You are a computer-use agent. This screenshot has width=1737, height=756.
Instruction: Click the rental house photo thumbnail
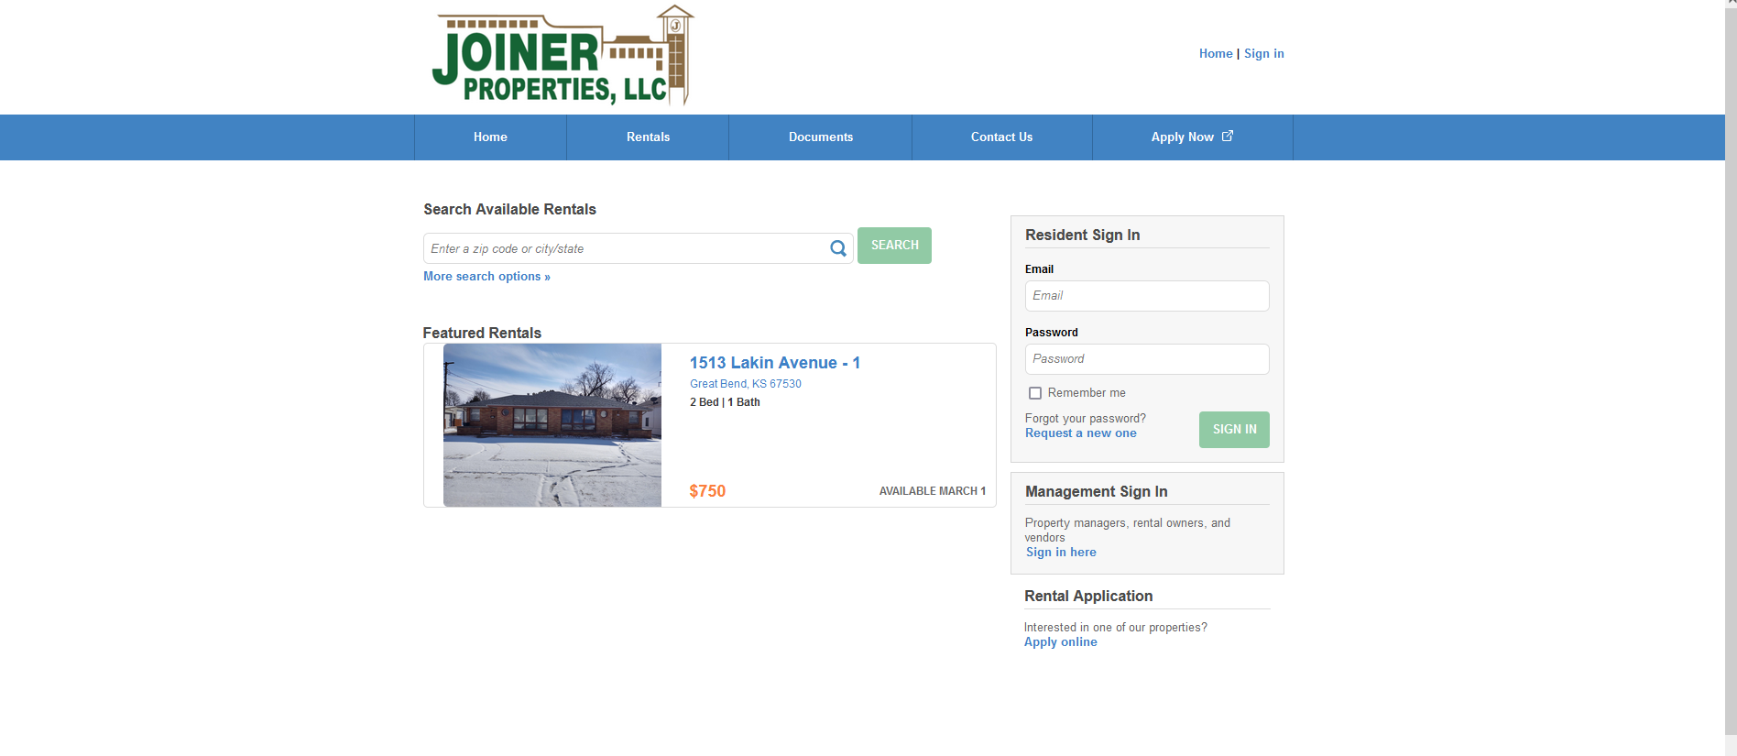pos(552,425)
